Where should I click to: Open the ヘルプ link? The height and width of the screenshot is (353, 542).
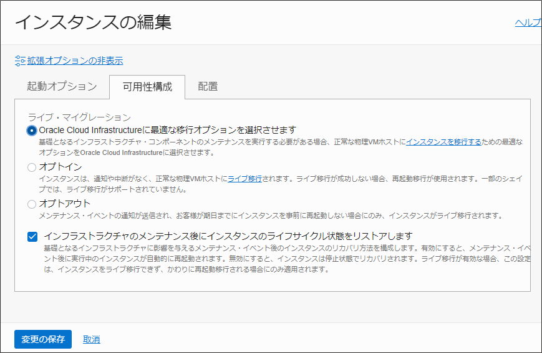pos(528,23)
